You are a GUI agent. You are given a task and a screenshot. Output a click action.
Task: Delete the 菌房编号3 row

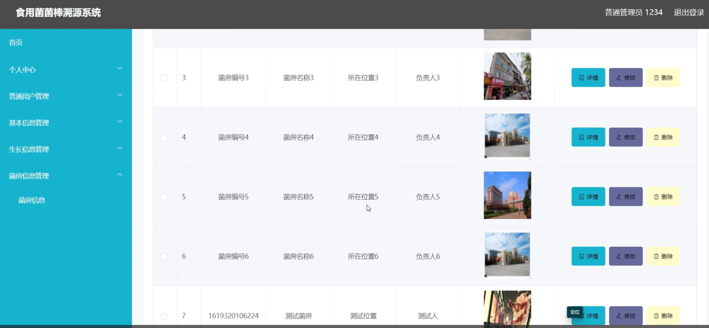(x=663, y=77)
